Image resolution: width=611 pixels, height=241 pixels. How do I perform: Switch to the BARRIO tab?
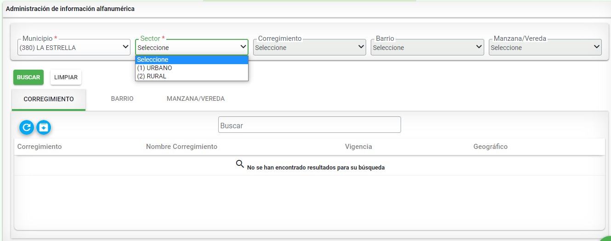coord(122,99)
